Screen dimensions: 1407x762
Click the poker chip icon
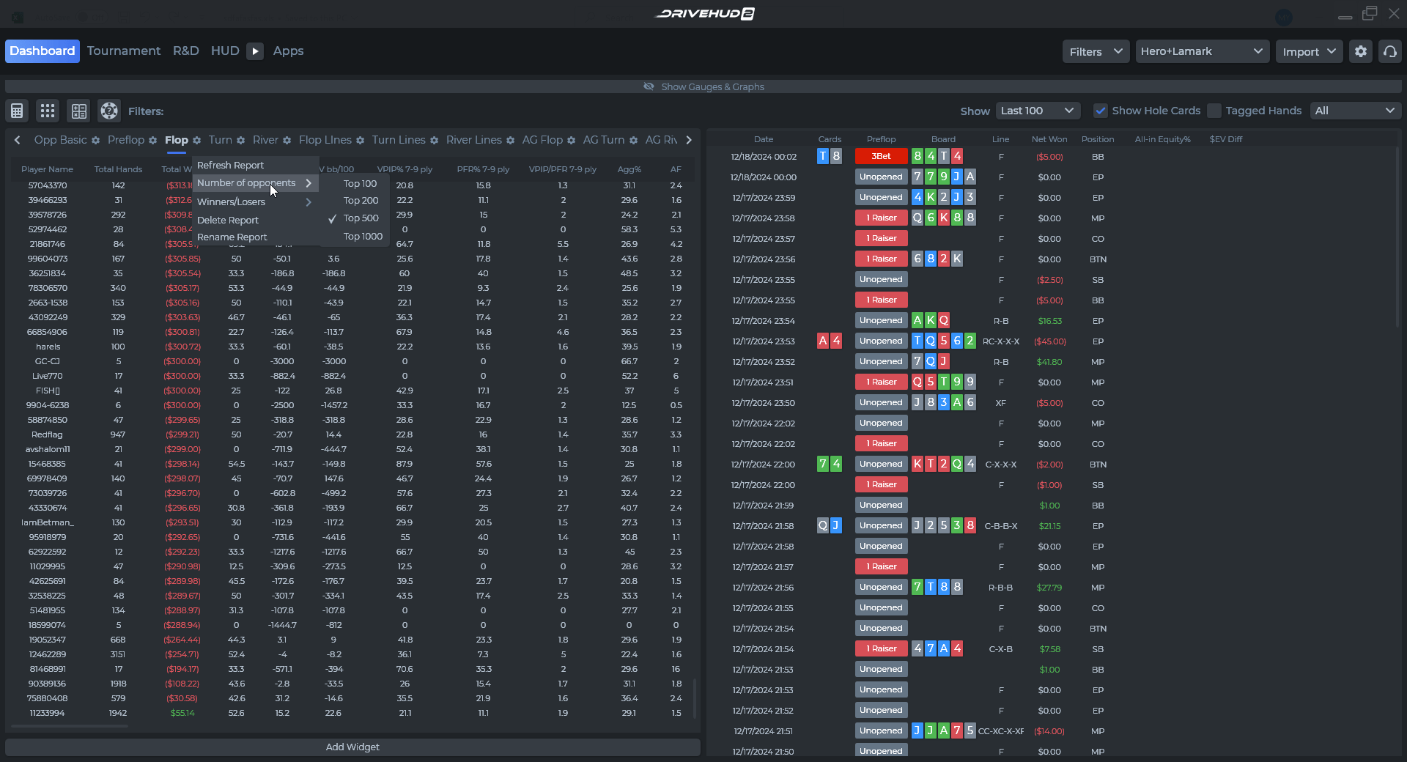tap(109, 111)
